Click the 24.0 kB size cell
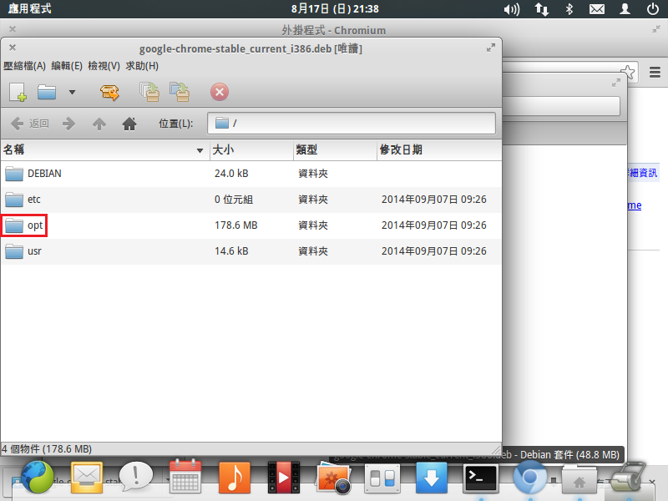Screen dimensions: 668x501 231,174
